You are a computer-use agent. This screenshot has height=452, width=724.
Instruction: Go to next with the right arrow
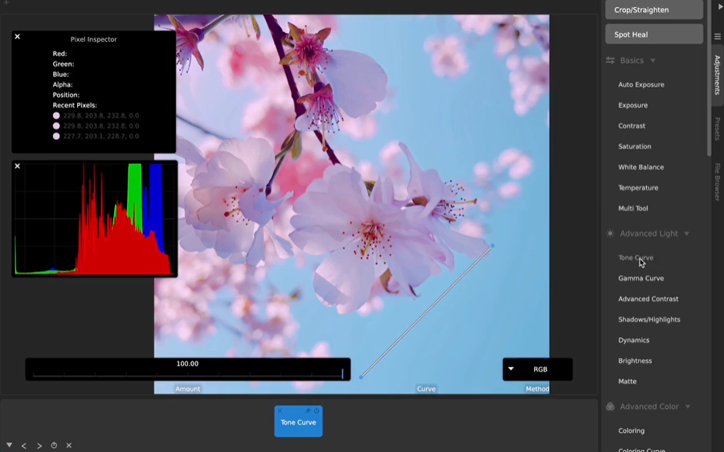39,446
